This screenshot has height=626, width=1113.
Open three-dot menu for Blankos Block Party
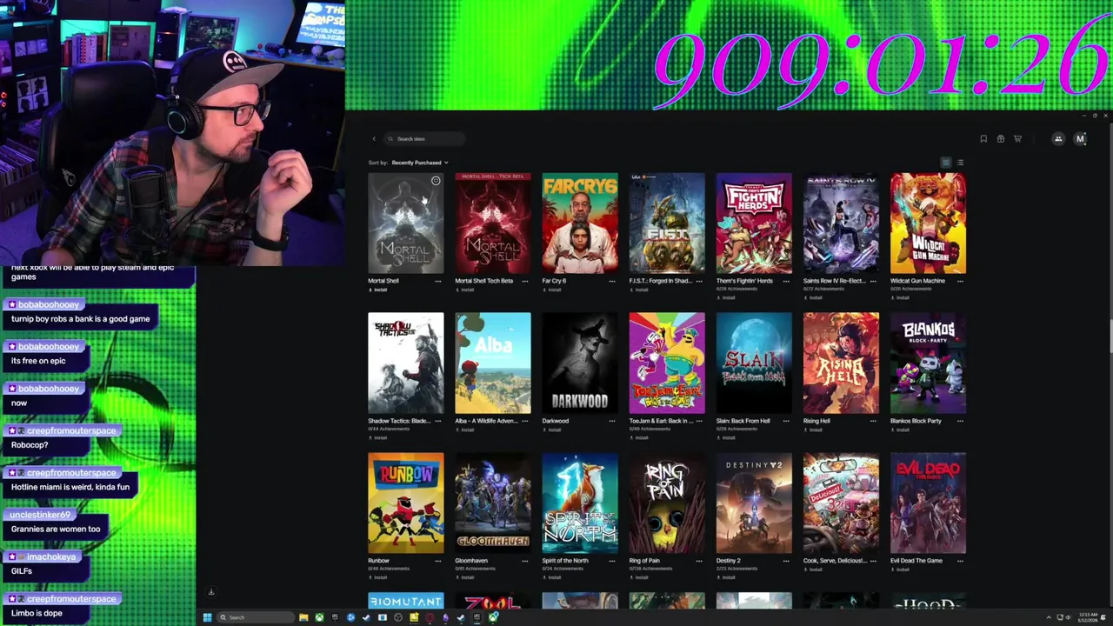(x=960, y=421)
